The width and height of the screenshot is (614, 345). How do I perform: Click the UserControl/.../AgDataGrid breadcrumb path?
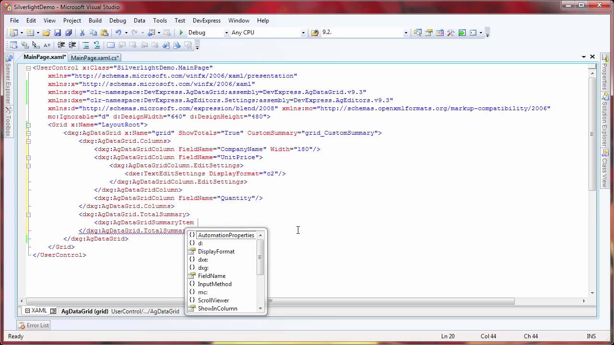pos(145,311)
